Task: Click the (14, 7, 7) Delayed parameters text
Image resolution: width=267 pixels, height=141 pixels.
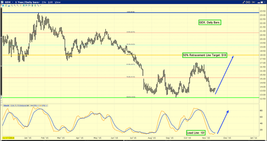Action: click(x=19, y=106)
